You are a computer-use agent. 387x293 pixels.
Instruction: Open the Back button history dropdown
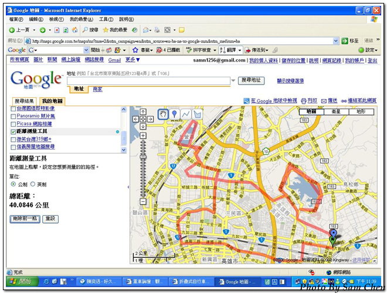[34, 30]
